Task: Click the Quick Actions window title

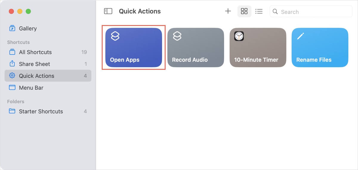Action: [140, 11]
